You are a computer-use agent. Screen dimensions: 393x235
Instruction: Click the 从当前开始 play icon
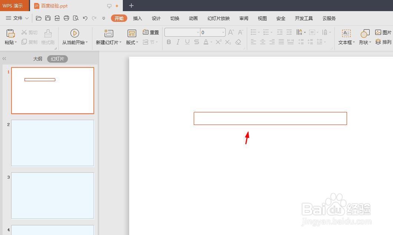[75, 33]
